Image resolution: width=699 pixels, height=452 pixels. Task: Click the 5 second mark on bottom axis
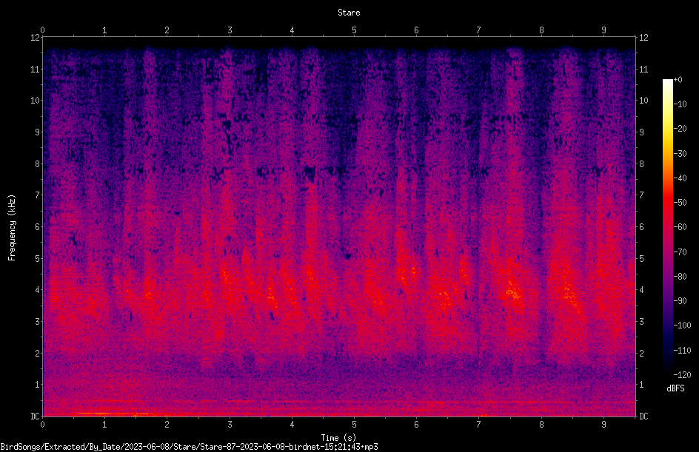coord(354,425)
